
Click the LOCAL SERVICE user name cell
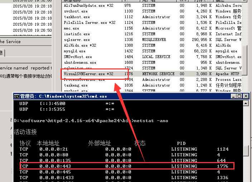pyautogui.click(x=156, y=57)
